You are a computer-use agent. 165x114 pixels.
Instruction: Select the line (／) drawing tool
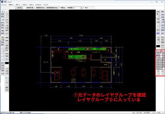pyautogui.click(x=7, y=12)
